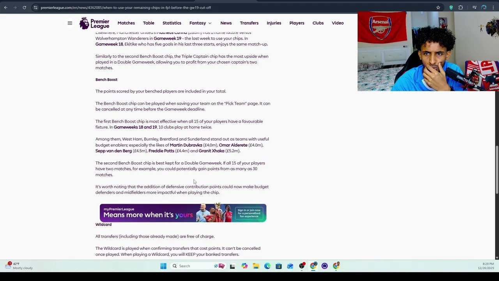
Task: Click the page vertical scrollbar thumb
Action: [x=497, y=169]
